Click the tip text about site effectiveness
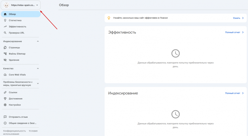The width and height of the screenshot is (248, 136). (x=140, y=18)
